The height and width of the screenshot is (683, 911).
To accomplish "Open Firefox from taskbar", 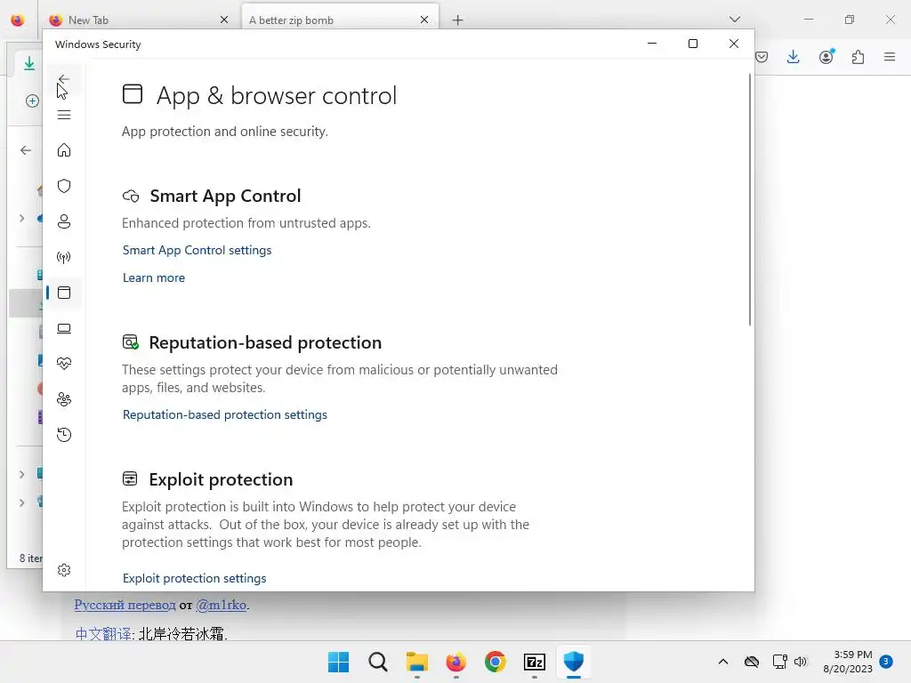I will (x=456, y=662).
